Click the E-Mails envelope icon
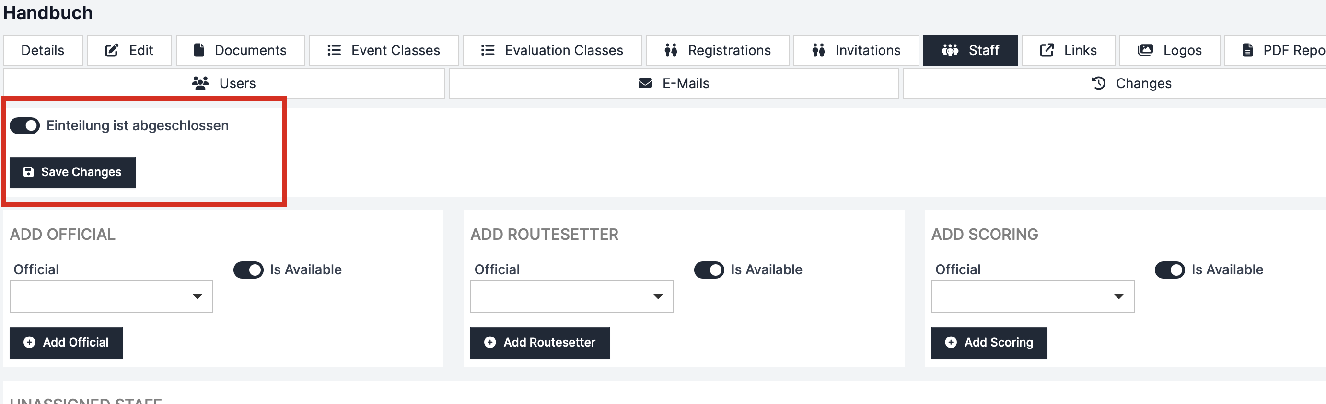This screenshot has height=404, width=1326. pyautogui.click(x=645, y=83)
